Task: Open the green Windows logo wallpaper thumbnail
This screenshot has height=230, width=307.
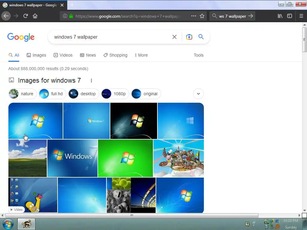Action: pos(125,158)
